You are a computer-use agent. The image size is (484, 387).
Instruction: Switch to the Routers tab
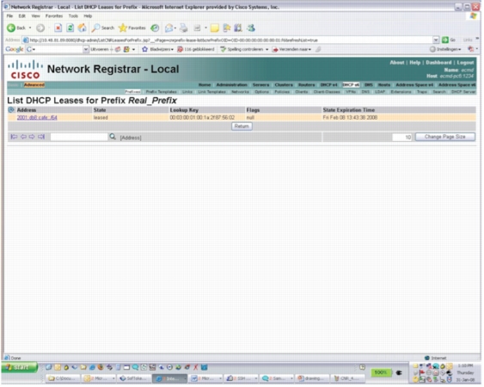[307, 84]
